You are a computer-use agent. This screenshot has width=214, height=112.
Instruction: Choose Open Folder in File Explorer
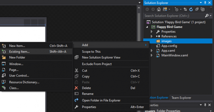point(111,100)
